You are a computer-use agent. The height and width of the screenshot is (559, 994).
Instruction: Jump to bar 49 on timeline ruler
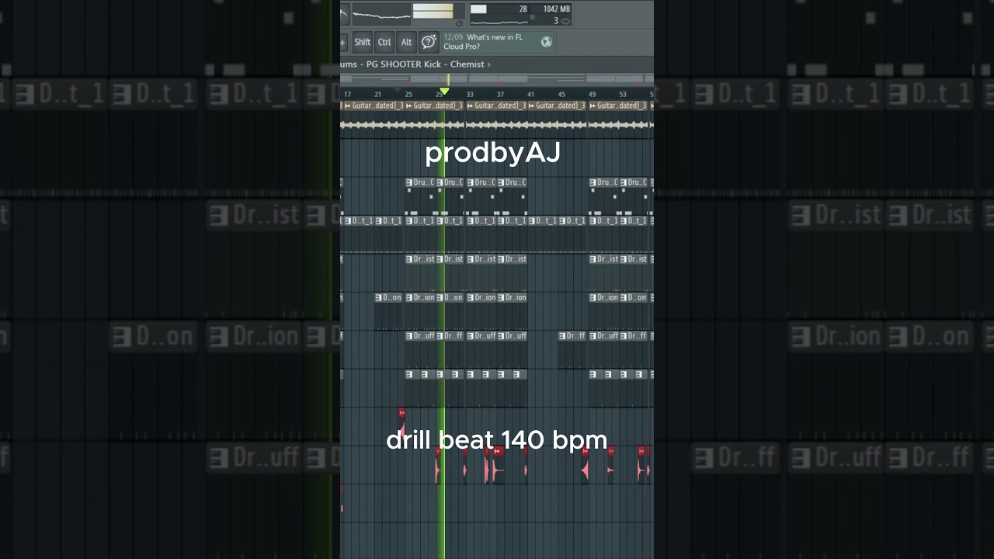coord(593,95)
